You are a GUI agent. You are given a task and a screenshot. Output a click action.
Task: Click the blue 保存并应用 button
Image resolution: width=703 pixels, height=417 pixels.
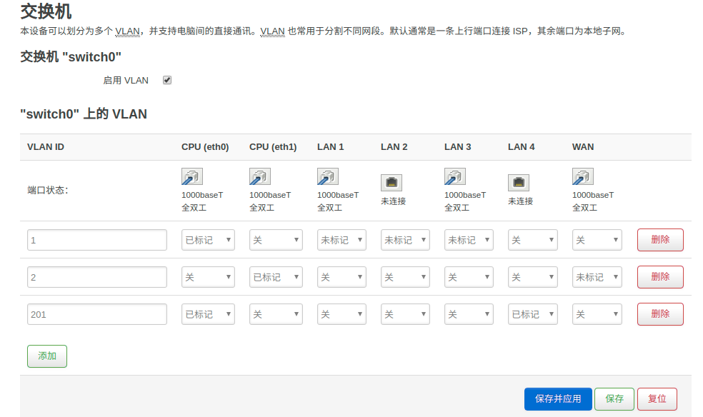tap(558, 399)
